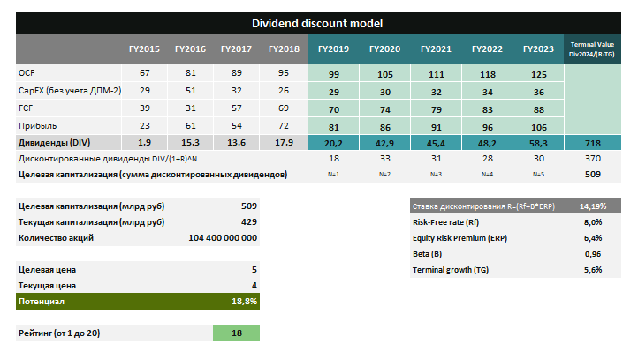638x359 pixels.
Task: Click the Equity Risk Premium value 6,4%
Action: coord(593,238)
